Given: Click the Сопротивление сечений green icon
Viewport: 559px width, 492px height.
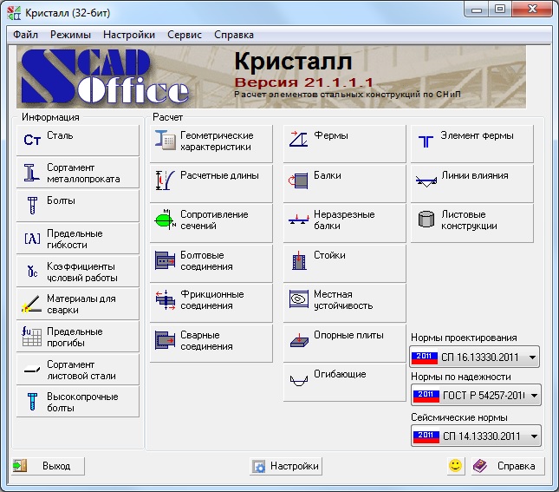Looking at the screenshot, I should (165, 220).
